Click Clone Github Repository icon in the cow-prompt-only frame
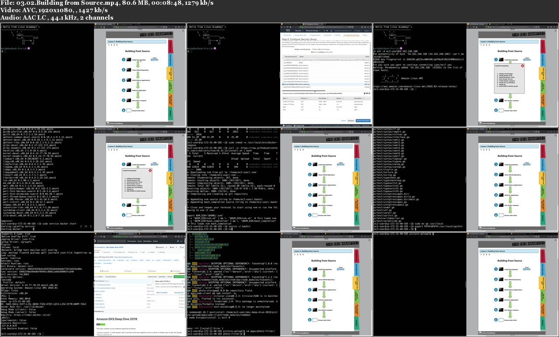The width and height of the screenshot is (559, 337). 129,70
